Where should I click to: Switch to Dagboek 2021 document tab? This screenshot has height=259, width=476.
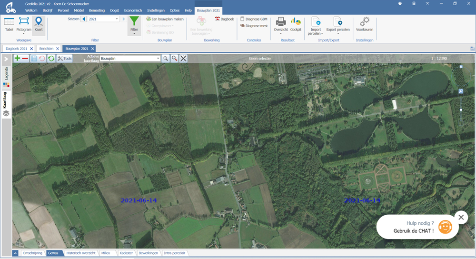point(16,49)
